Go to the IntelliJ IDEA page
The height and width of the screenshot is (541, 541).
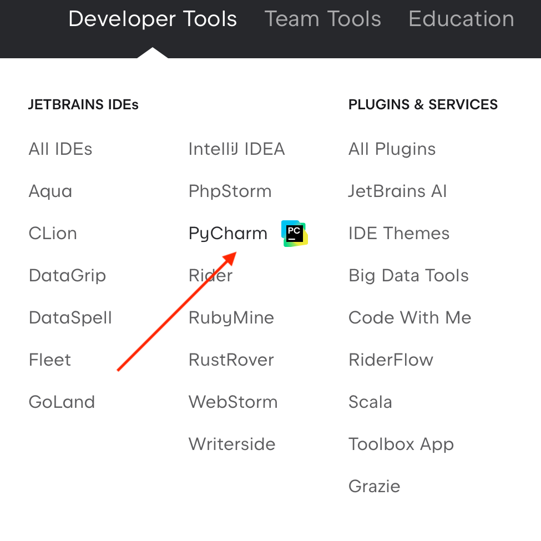pos(237,149)
